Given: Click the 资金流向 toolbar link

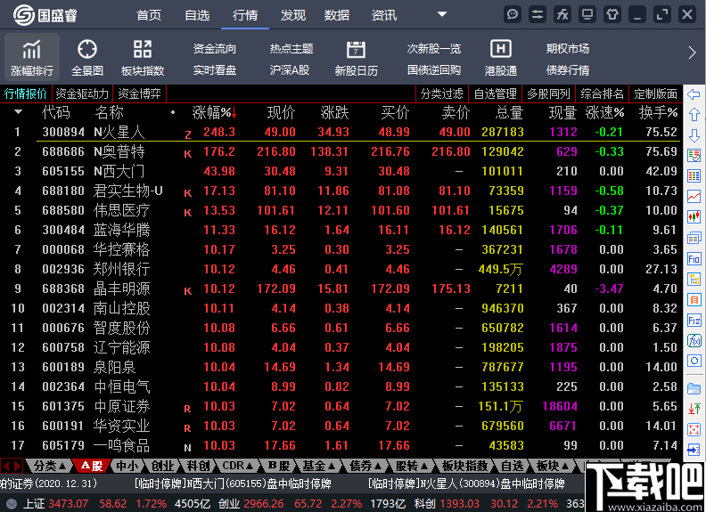Looking at the screenshot, I should [x=214, y=49].
